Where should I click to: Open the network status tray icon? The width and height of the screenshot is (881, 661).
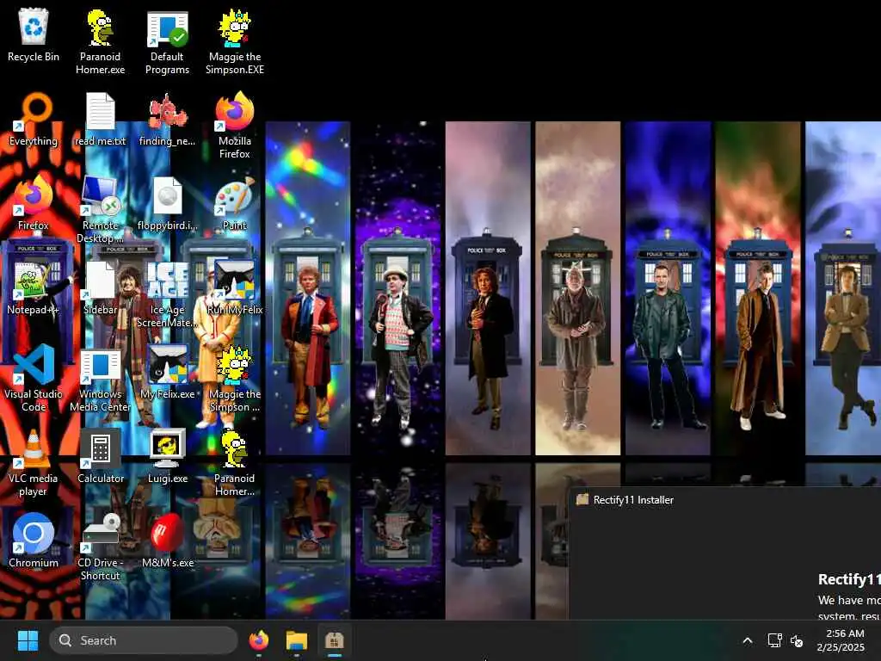click(775, 640)
